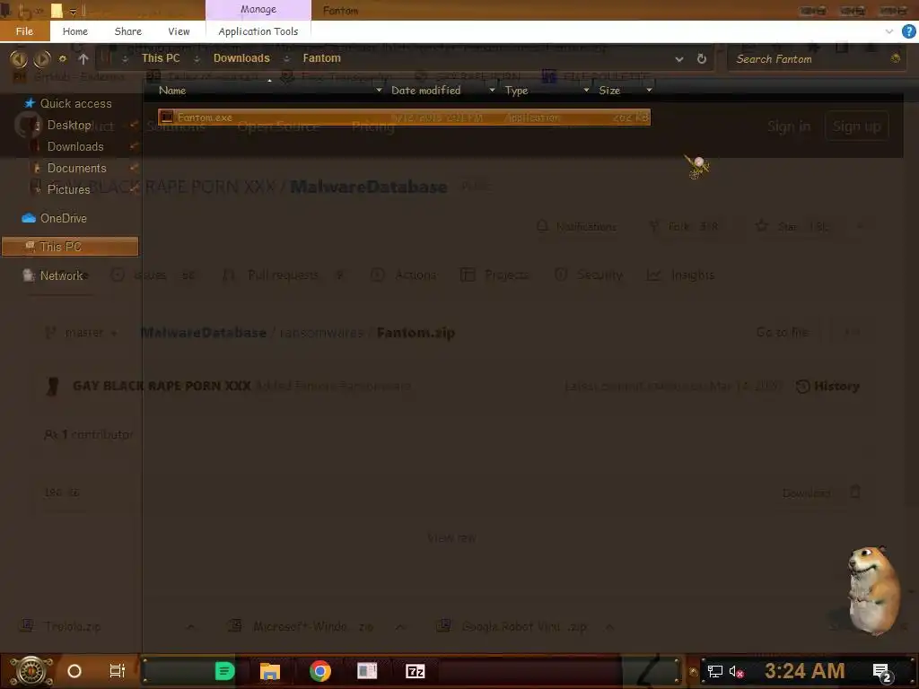Expand the breadcrumb arrow before This PC

tap(125, 59)
